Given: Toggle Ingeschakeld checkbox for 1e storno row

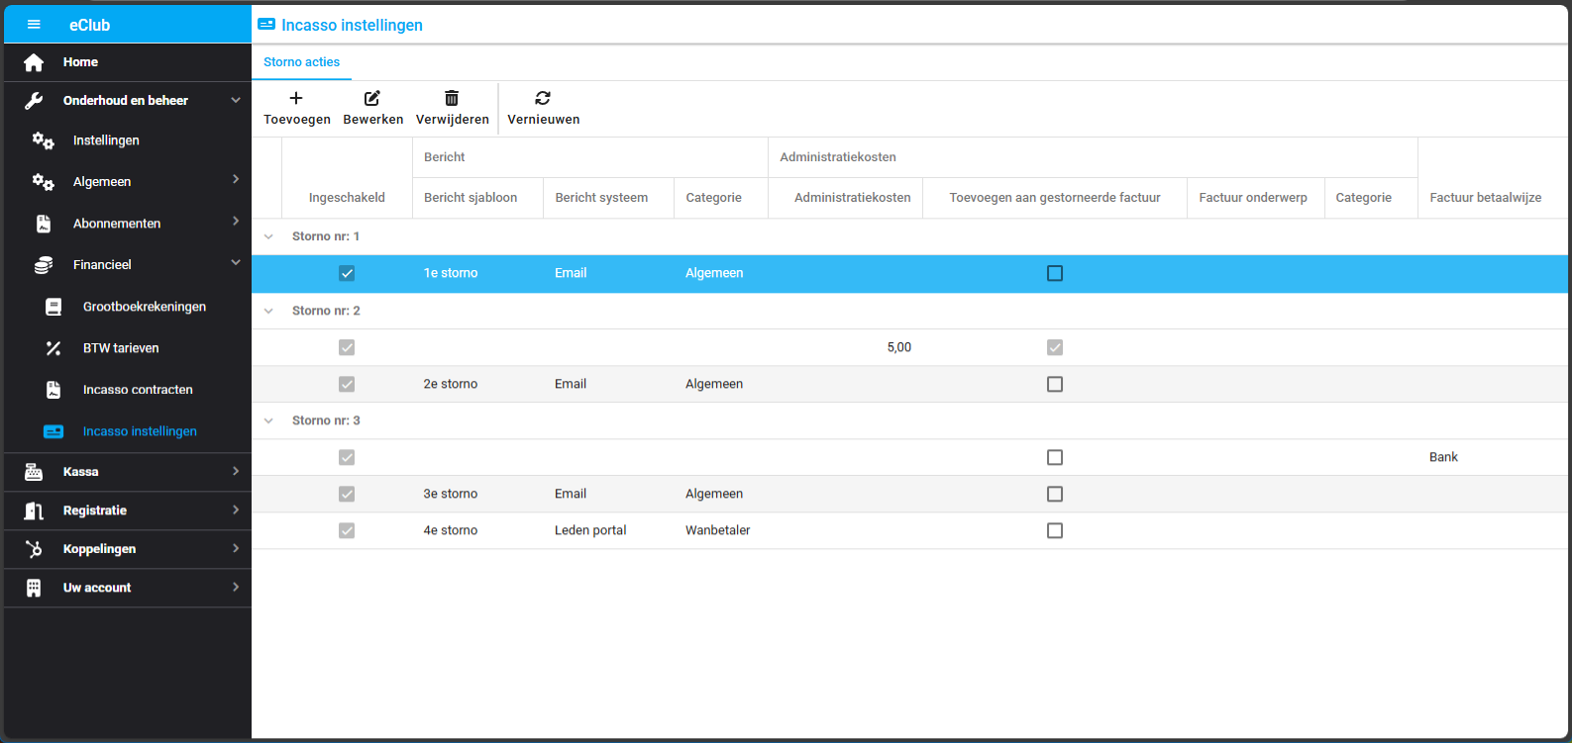Looking at the screenshot, I should [x=347, y=273].
